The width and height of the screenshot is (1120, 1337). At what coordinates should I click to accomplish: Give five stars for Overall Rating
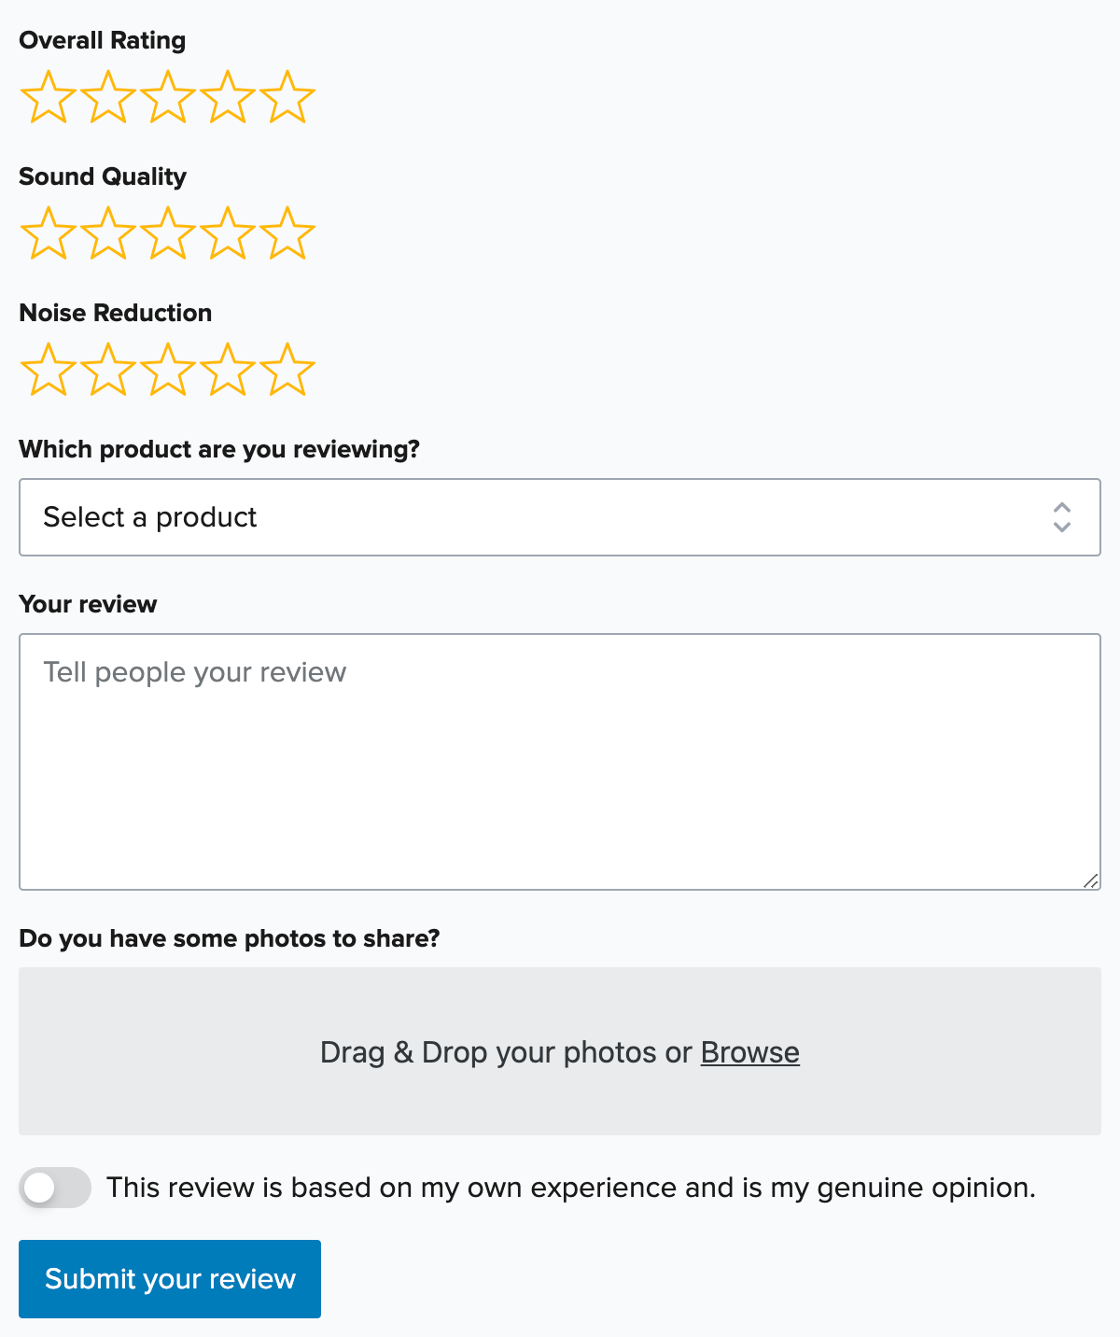tap(287, 96)
